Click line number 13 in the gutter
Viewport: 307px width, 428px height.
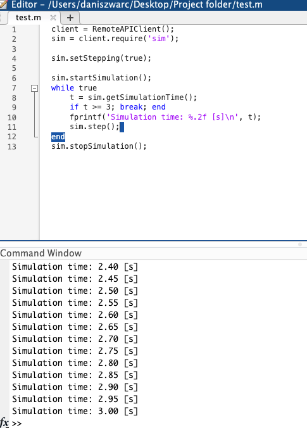click(12, 147)
